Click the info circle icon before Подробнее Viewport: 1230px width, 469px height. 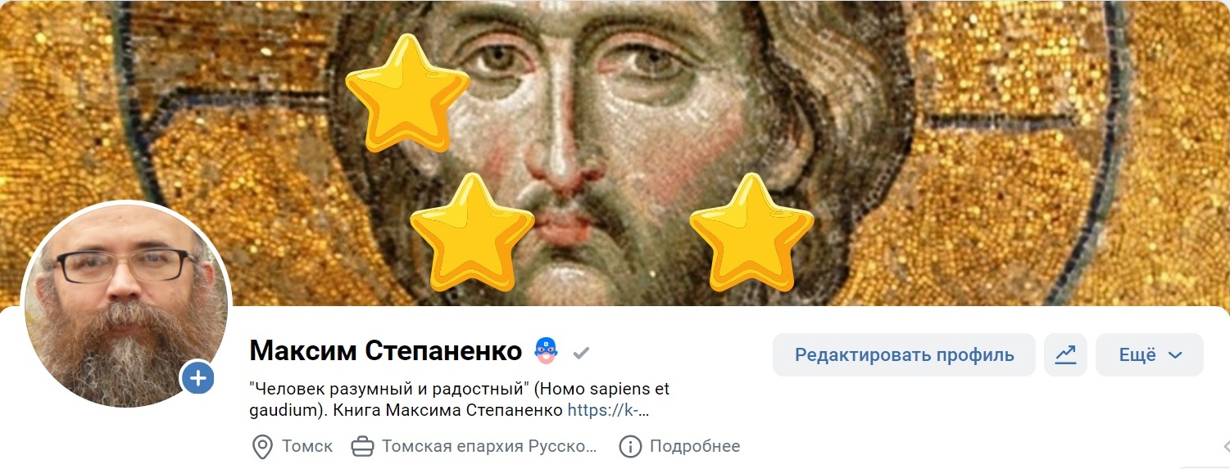[x=629, y=447]
